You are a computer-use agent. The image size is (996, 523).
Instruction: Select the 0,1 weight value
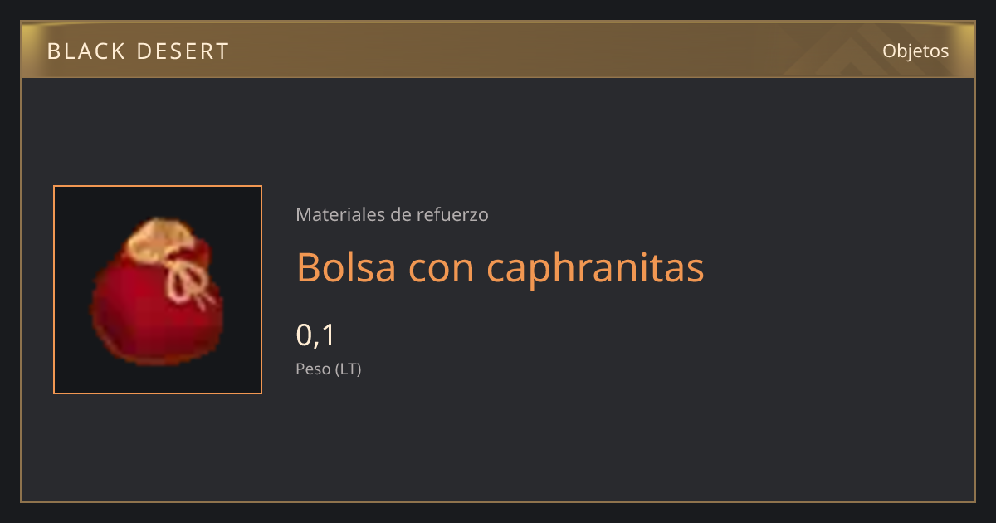pyautogui.click(x=315, y=335)
